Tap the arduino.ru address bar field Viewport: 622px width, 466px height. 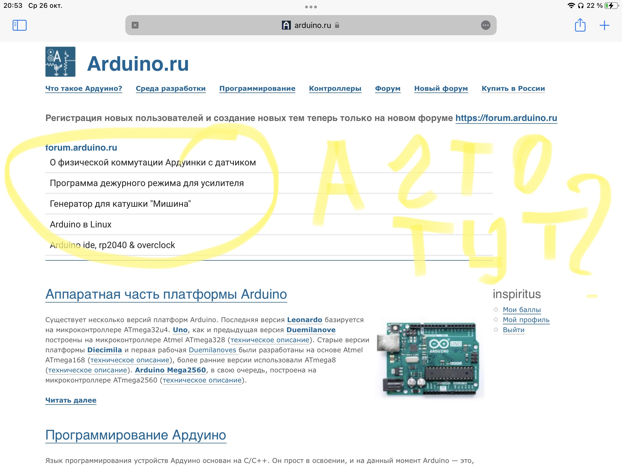[x=311, y=25]
